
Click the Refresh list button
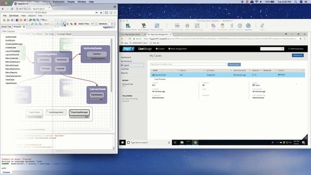[x=298, y=55]
